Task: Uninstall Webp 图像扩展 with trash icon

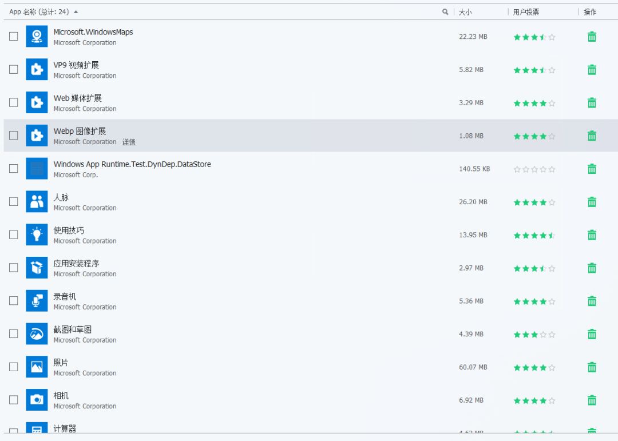Action: [x=592, y=136]
